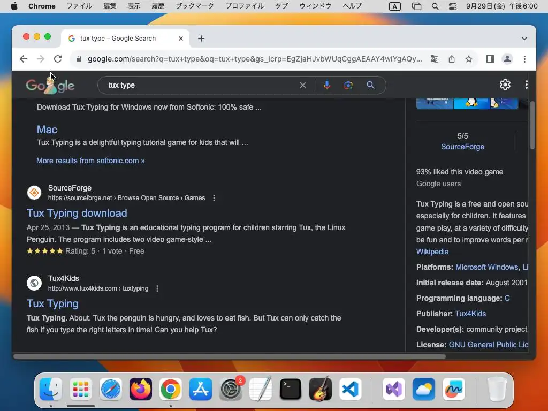Open Spotlight search in menu bar
This screenshot has height=411, width=548.
pyautogui.click(x=435, y=6)
